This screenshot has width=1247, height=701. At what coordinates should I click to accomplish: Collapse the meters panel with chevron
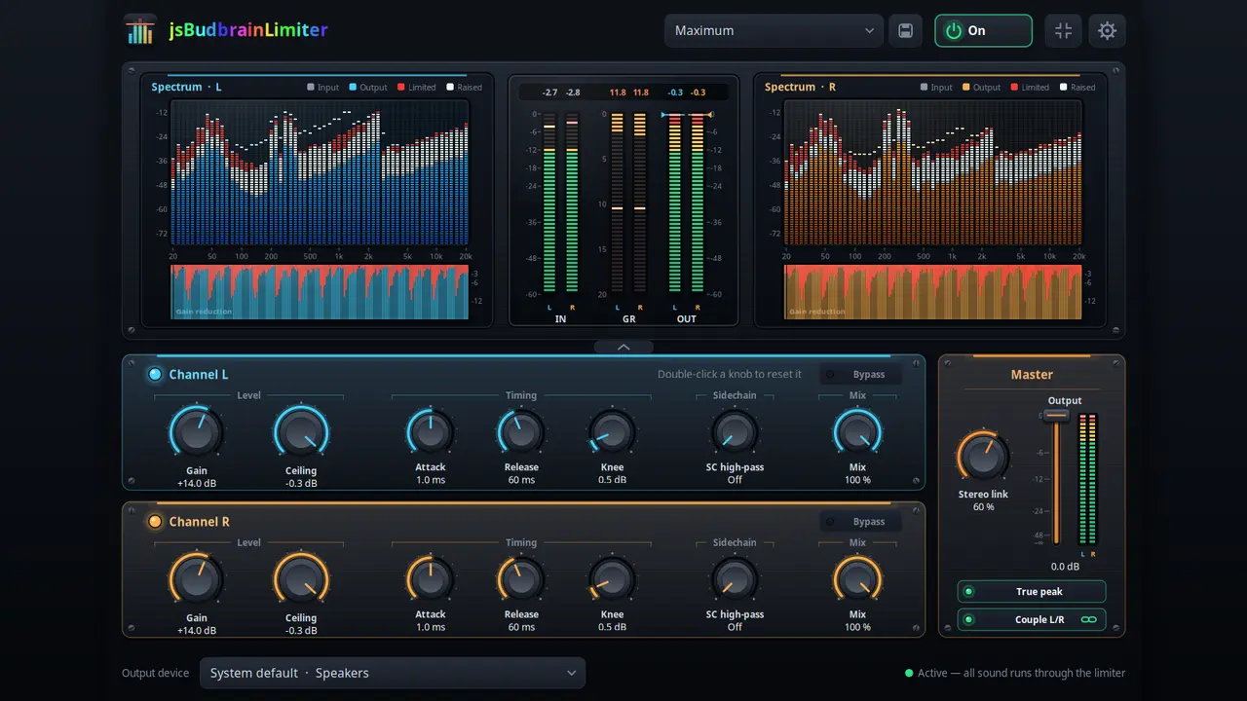623,347
